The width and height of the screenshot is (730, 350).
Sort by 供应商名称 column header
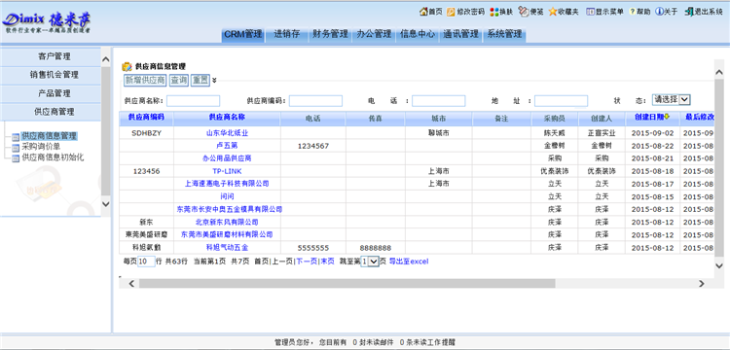[x=227, y=117]
